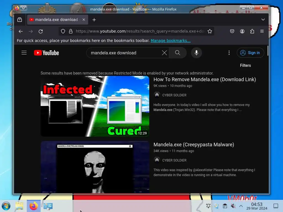The image size is (283, 212).
Task: Open the extensions puzzle icon
Action: (x=252, y=31)
